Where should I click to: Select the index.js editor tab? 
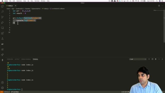click(10, 6)
